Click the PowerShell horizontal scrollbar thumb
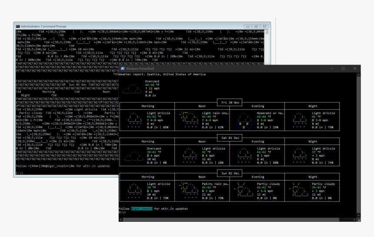 point(231,220)
